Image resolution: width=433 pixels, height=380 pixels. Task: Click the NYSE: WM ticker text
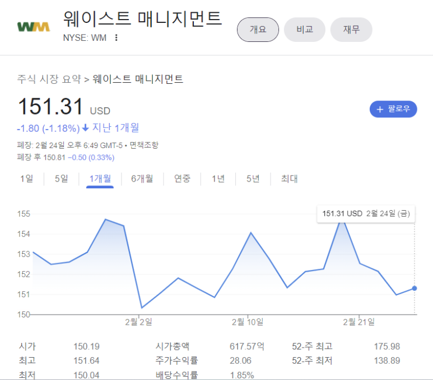pyautogui.click(x=85, y=37)
